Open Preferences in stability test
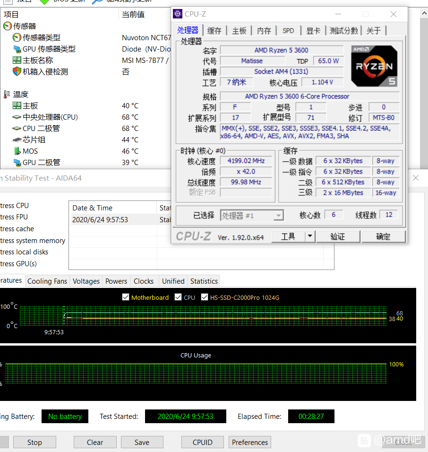 click(x=250, y=442)
